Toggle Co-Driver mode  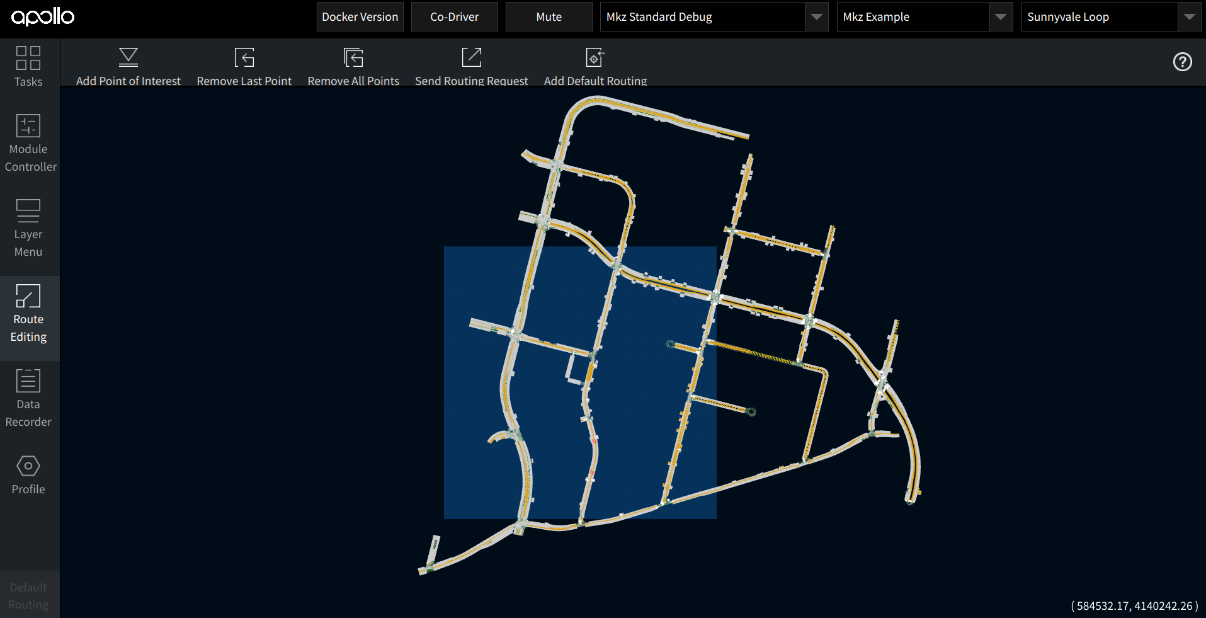point(454,16)
